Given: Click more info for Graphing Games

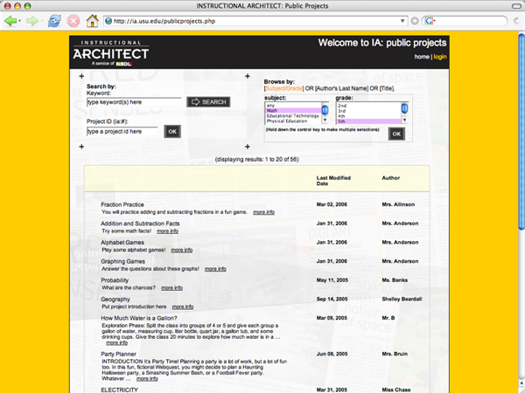Looking at the screenshot, I should pos(215,269).
